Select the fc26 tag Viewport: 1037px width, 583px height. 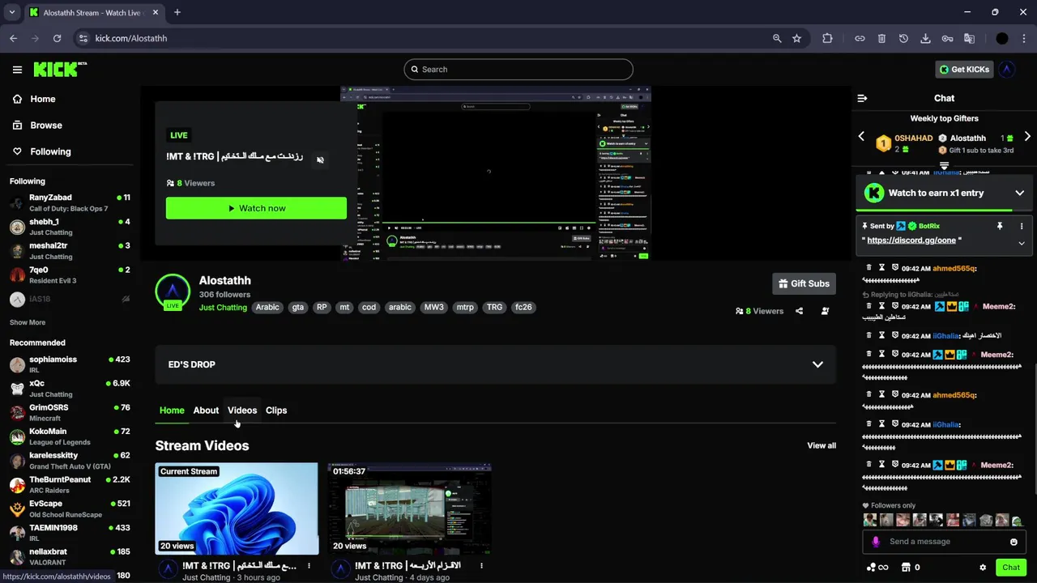coord(523,308)
